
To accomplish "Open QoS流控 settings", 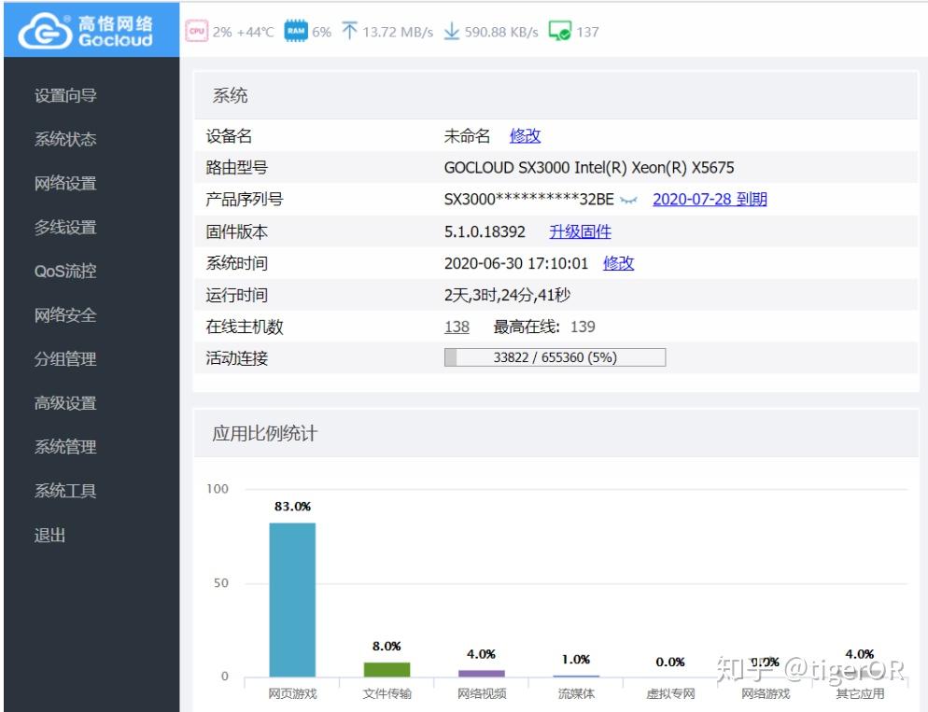I will (67, 271).
